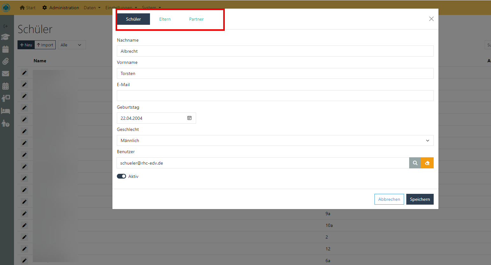Click the Vorname field containing Torsten
Screen dimensions: 491x265
click(275, 73)
